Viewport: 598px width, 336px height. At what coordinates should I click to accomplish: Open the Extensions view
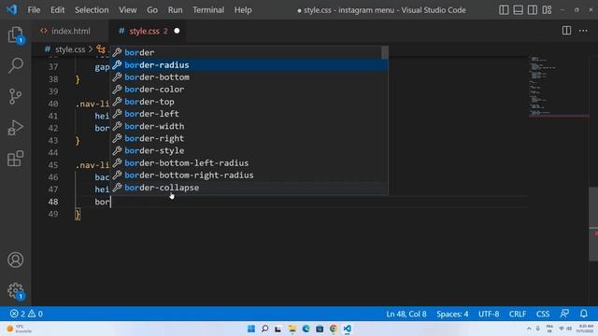[15, 159]
